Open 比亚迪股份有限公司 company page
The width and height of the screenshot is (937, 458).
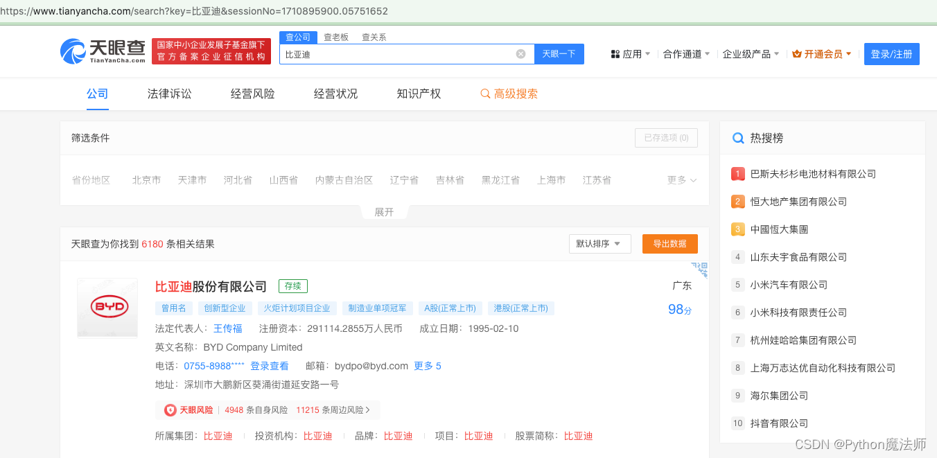[x=211, y=286]
